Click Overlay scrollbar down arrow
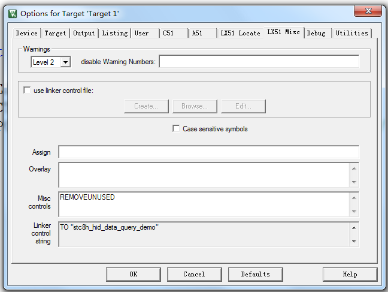The image size is (388, 292). click(354, 182)
